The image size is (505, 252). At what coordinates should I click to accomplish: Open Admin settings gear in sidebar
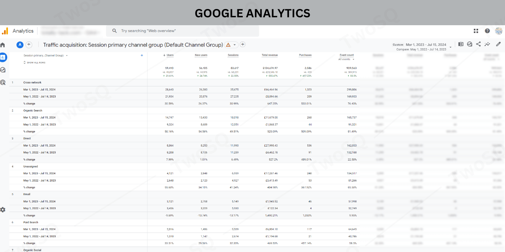coord(3,210)
